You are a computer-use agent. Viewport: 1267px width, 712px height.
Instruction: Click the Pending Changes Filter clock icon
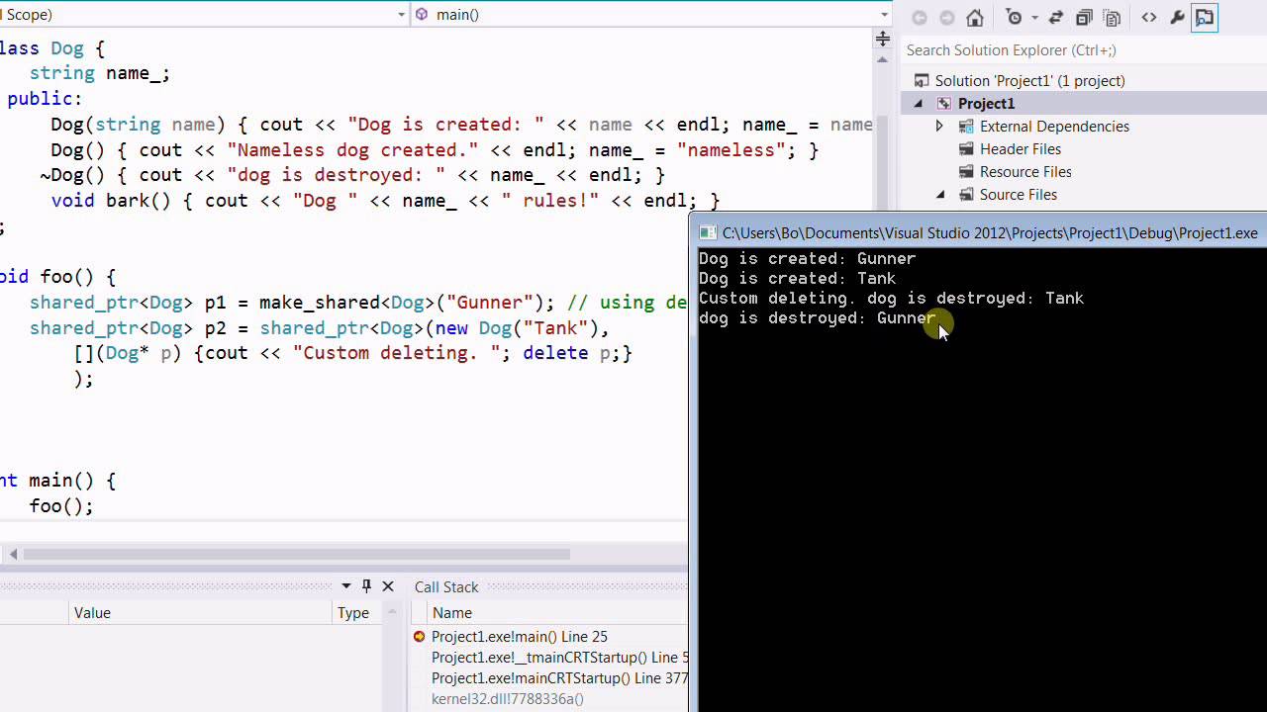tap(1014, 18)
